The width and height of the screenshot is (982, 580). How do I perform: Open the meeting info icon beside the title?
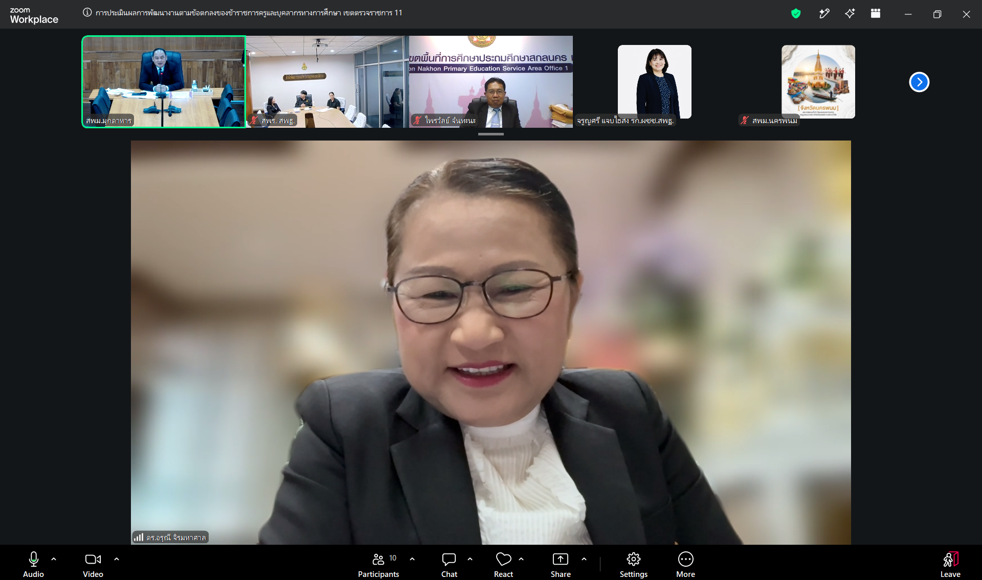coord(87,12)
